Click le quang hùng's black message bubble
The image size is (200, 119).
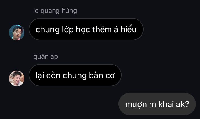[x=86, y=29]
